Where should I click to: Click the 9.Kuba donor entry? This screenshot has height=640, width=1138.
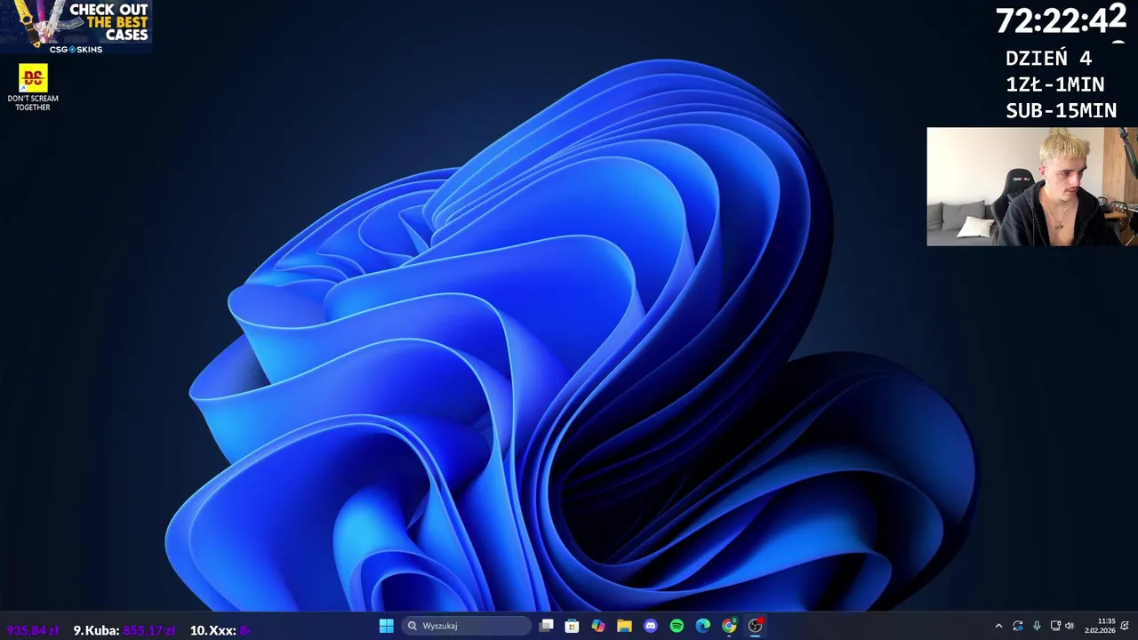coord(124,630)
